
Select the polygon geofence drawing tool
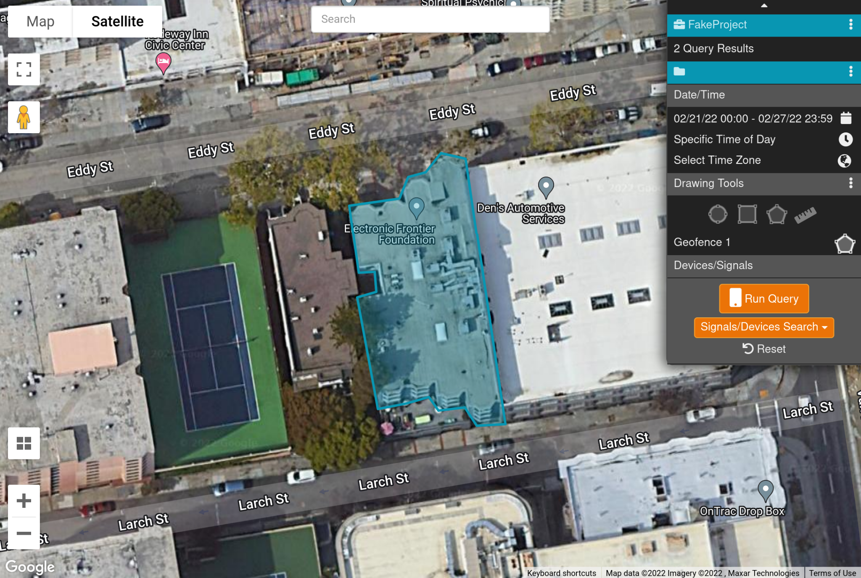(x=776, y=214)
